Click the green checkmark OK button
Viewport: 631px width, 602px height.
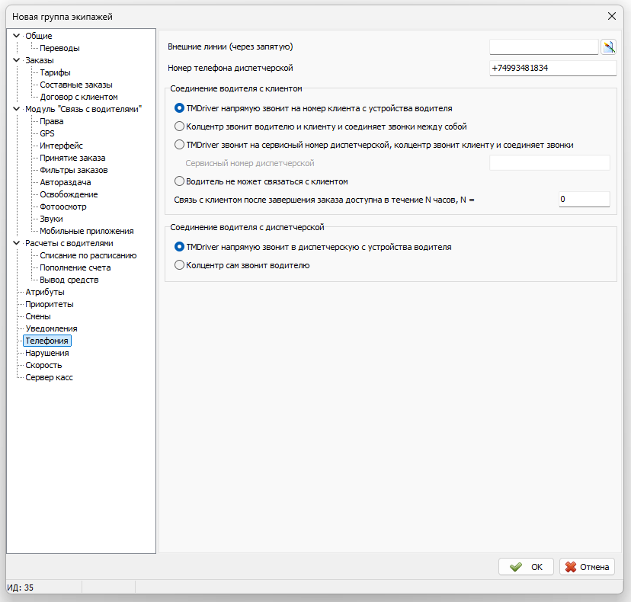coord(526,567)
